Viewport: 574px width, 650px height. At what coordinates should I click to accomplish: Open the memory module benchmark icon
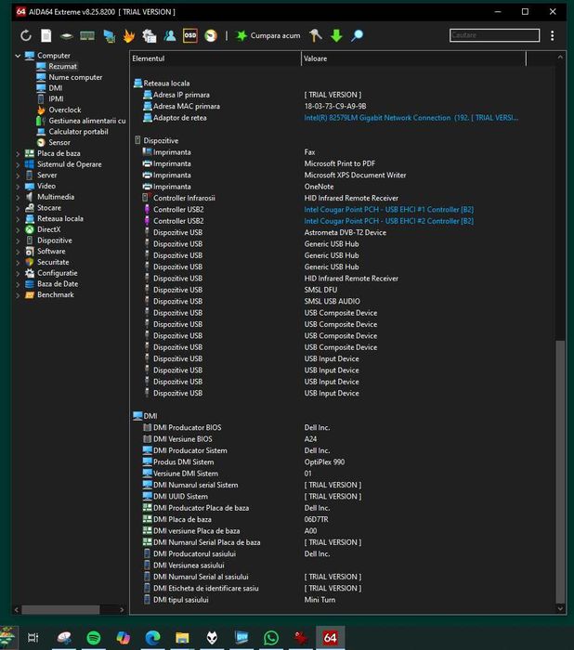pos(87,36)
